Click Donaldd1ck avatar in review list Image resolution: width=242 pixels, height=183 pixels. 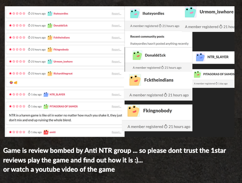50,26
